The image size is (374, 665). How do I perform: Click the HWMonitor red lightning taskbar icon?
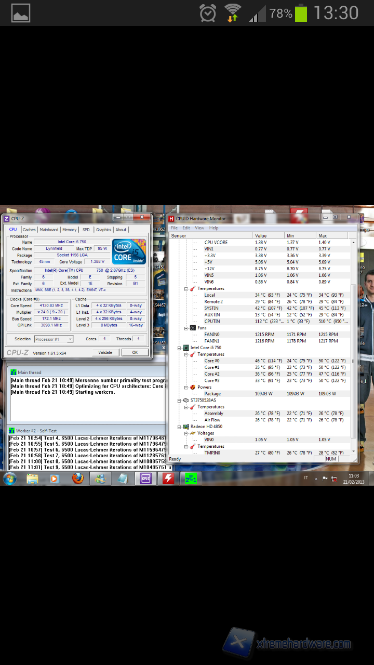(x=168, y=478)
